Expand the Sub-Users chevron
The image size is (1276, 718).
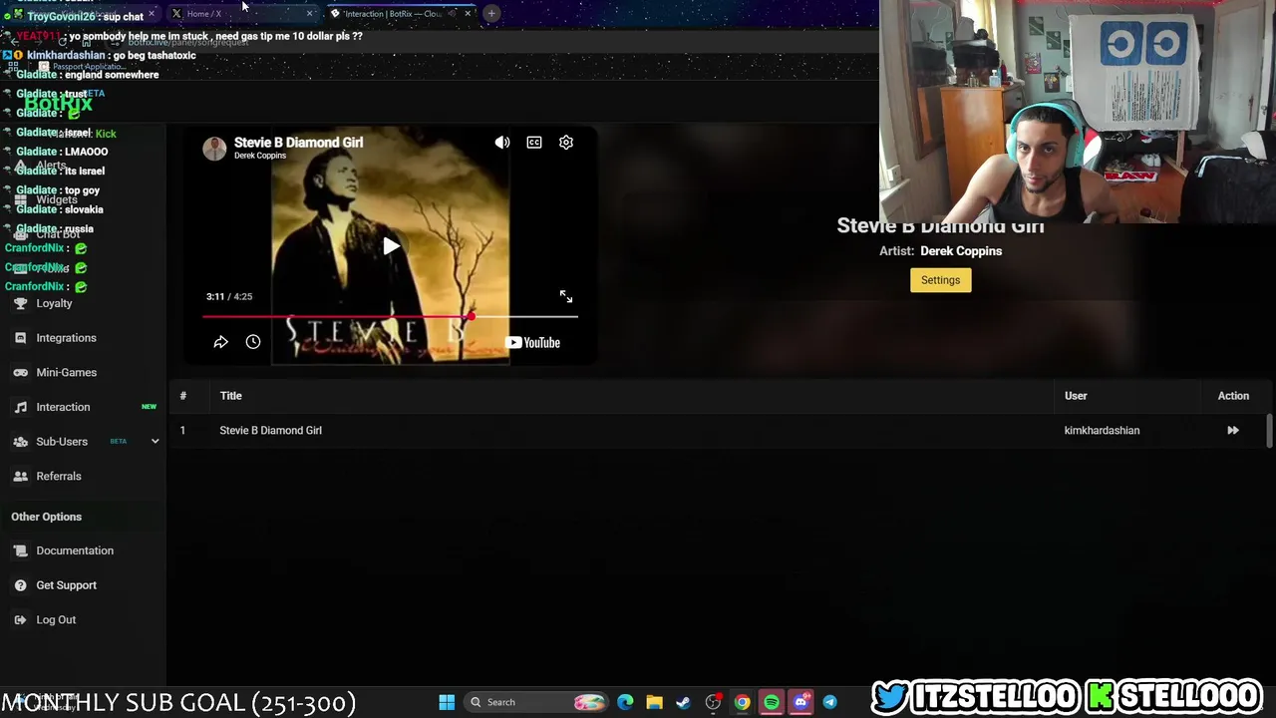click(x=155, y=442)
